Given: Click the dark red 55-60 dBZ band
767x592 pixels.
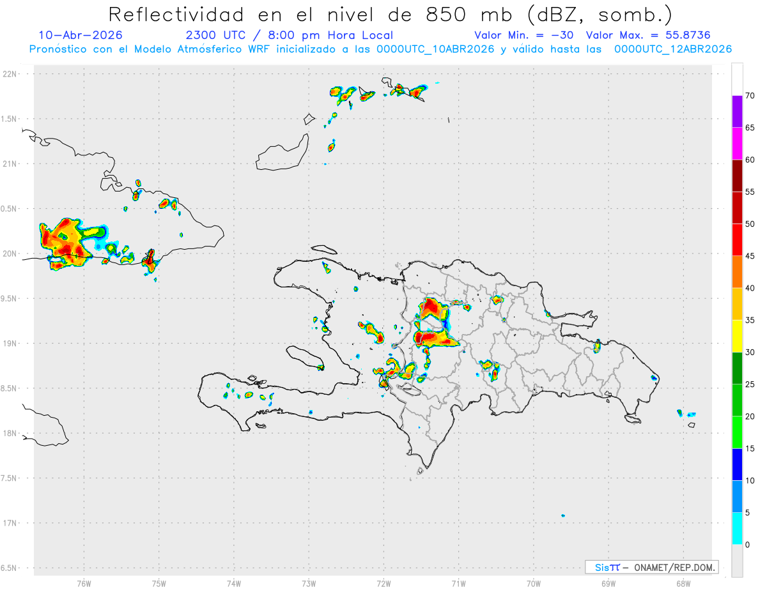Looking at the screenshot, I should coord(737,176).
